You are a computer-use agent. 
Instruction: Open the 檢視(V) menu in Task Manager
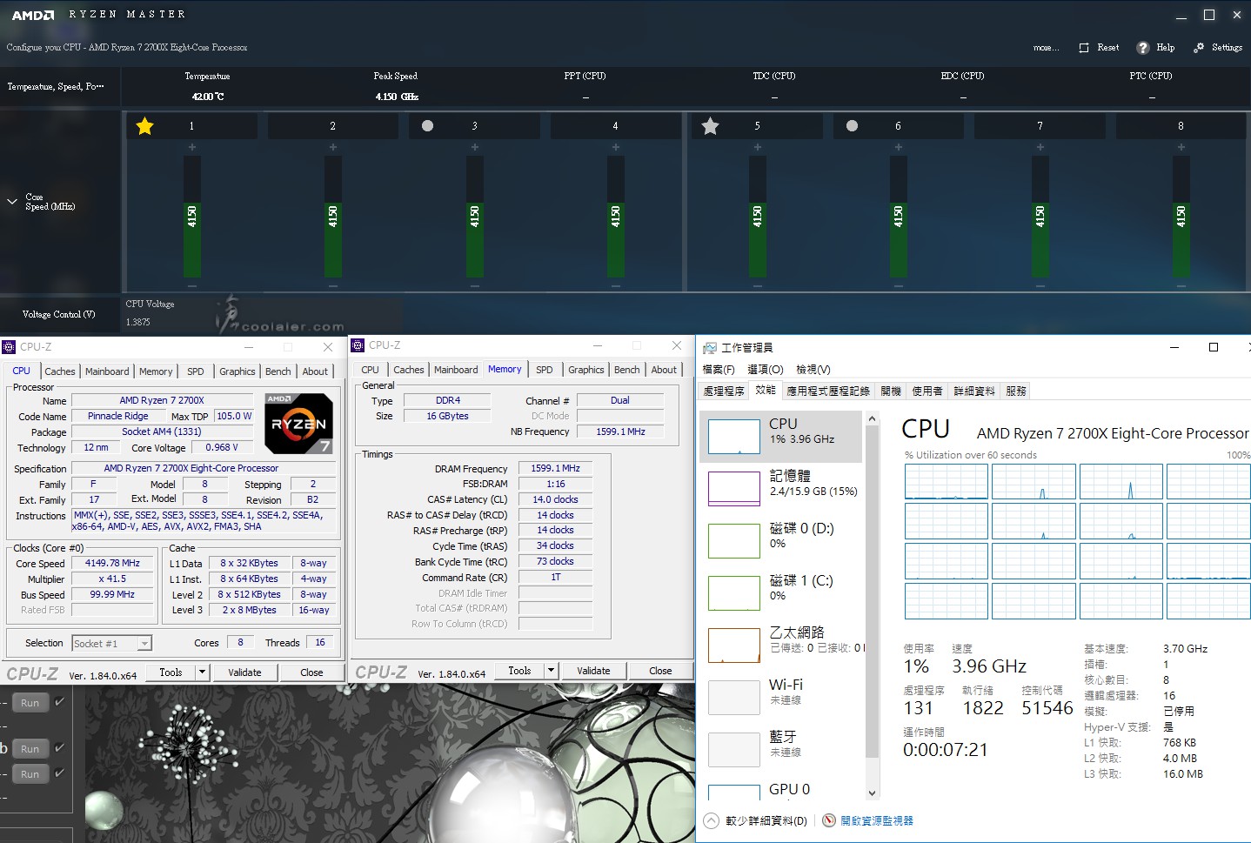point(813,369)
